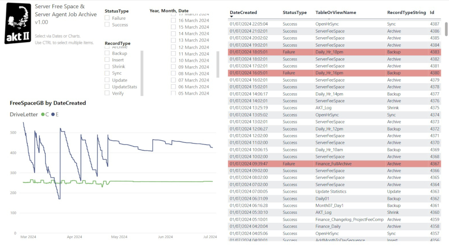449x247 pixels.
Task: Click the RecordTypeString column header
Action: 406,13
